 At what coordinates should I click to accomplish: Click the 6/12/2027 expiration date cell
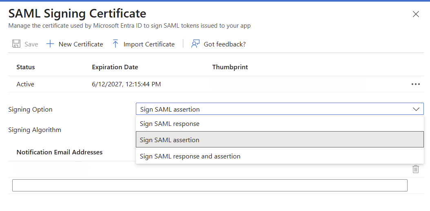[126, 84]
